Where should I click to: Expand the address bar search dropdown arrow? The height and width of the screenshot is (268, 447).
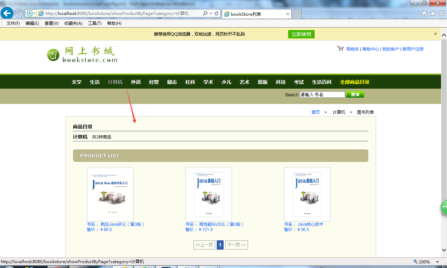coord(211,13)
